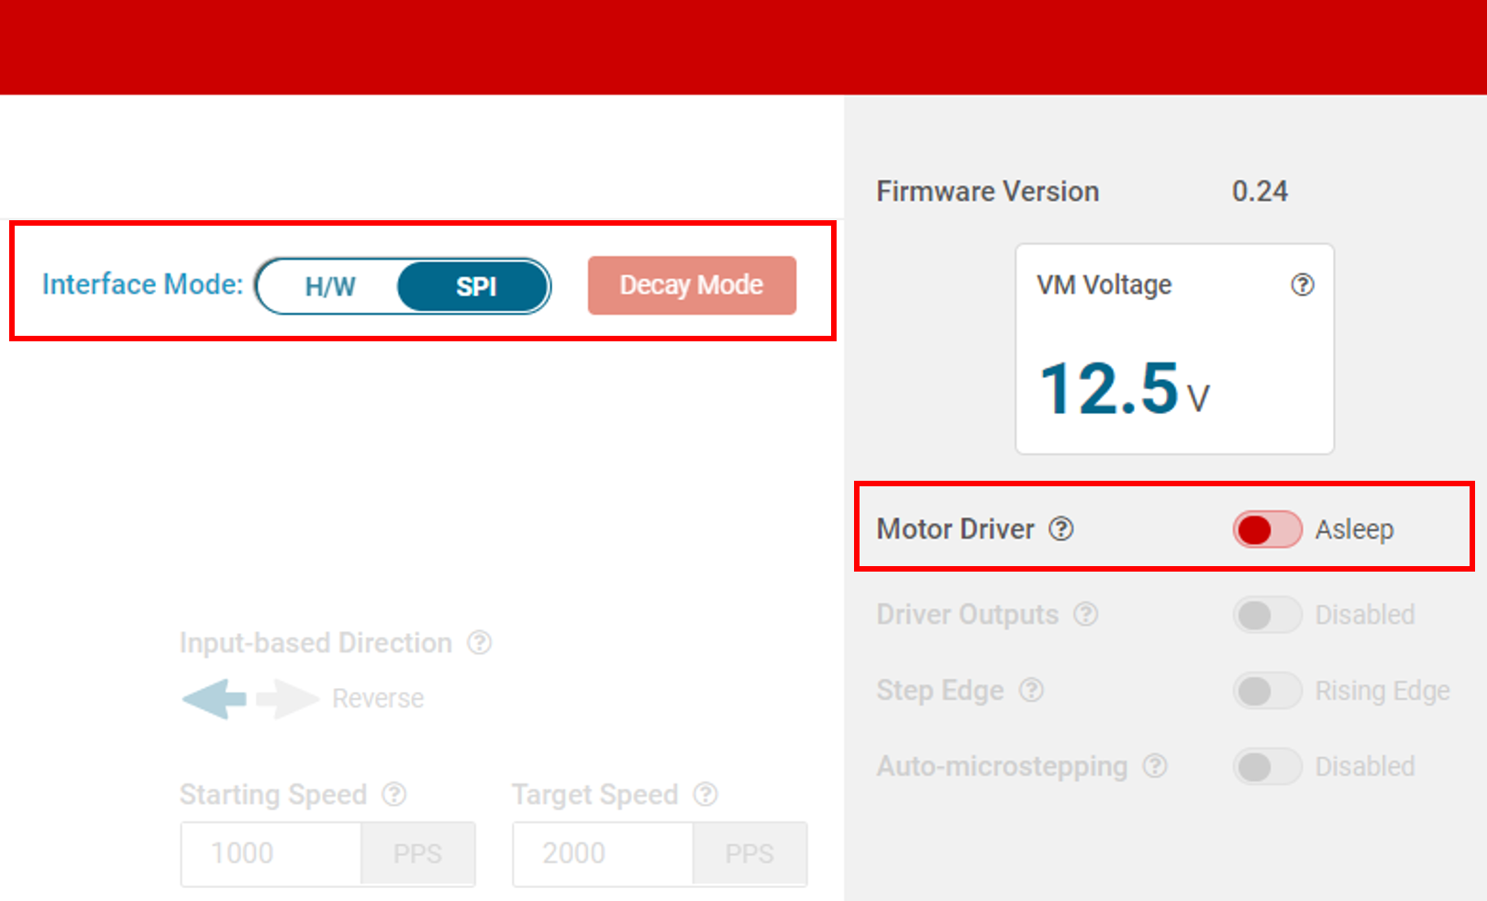The height and width of the screenshot is (901, 1487).
Task: Click the VM Voltage help icon
Action: (x=1302, y=285)
